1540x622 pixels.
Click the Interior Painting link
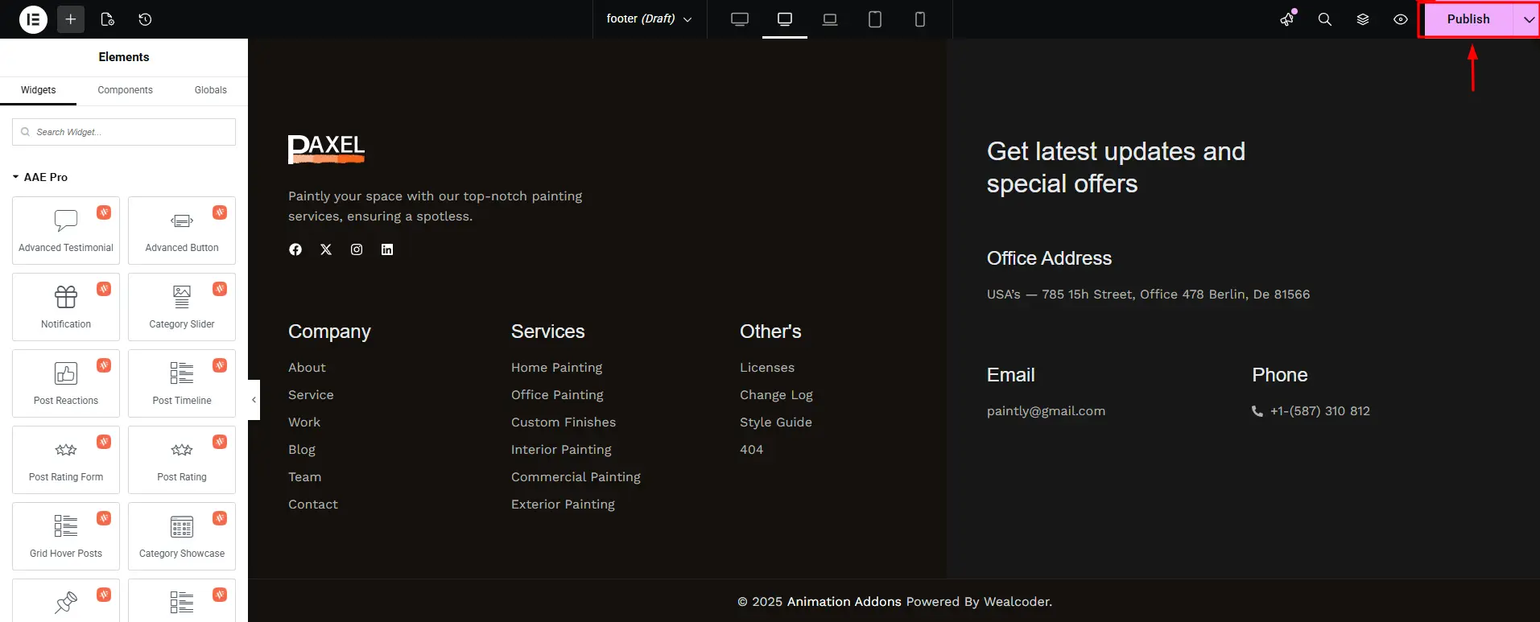[561, 450]
